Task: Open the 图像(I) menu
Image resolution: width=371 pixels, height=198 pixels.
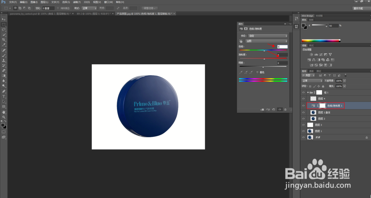Action: [x=34, y=2]
